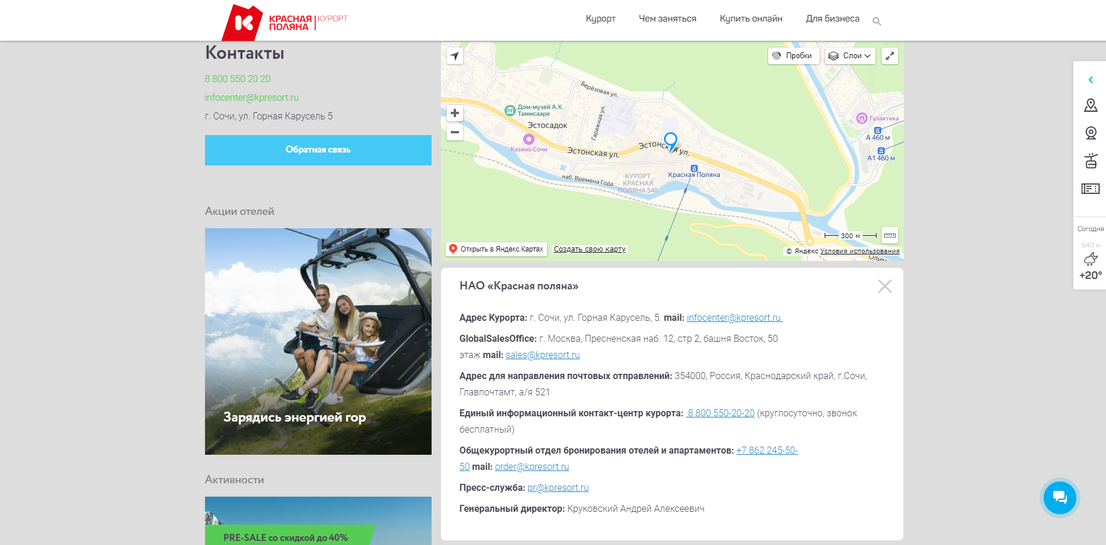1106x545 pixels.
Task: Click the Активности heading
Action: click(234, 480)
